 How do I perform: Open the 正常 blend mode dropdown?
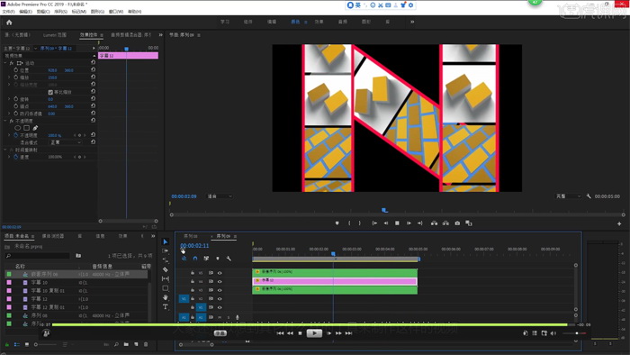(65, 142)
